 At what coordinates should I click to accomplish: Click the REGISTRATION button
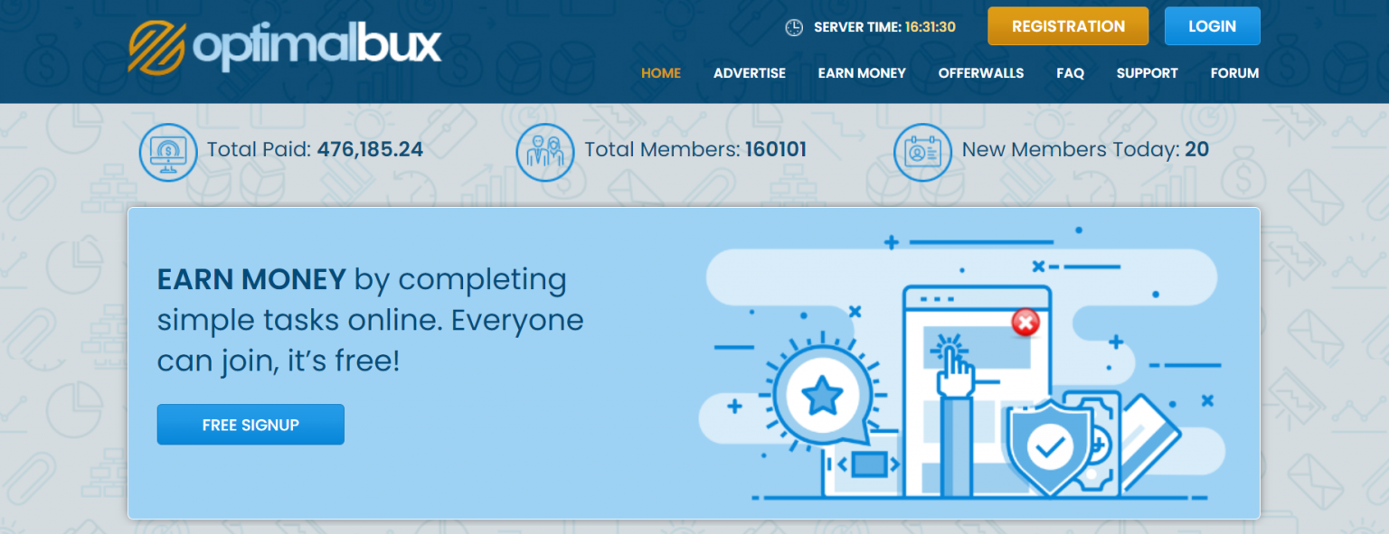(1068, 26)
